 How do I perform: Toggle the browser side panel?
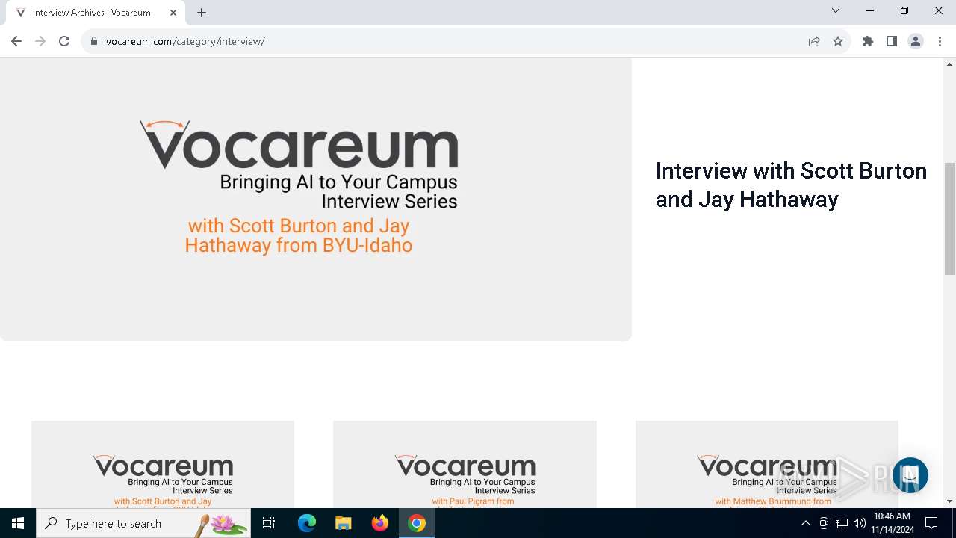[x=892, y=41]
